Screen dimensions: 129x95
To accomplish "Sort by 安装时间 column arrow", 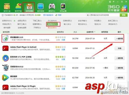I will point(95,32).
